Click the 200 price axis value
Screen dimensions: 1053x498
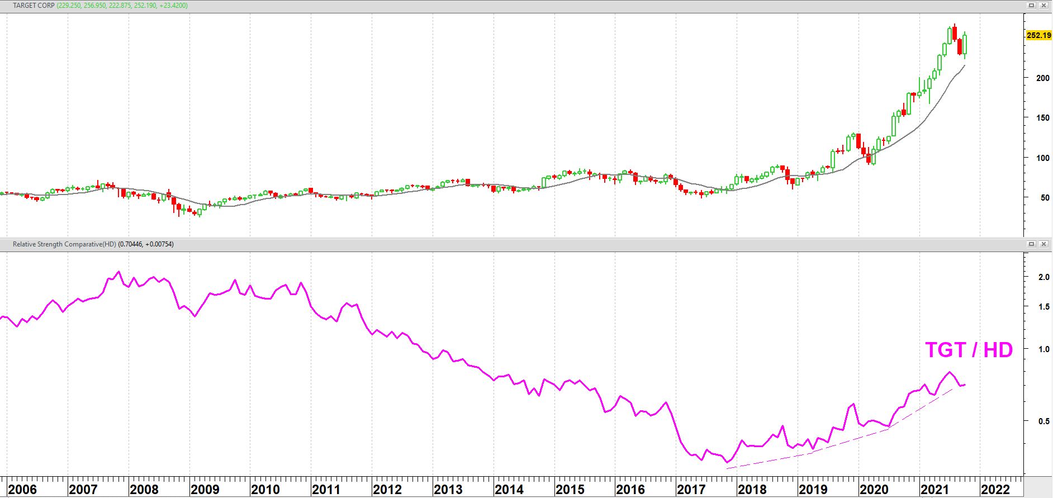pos(1043,78)
